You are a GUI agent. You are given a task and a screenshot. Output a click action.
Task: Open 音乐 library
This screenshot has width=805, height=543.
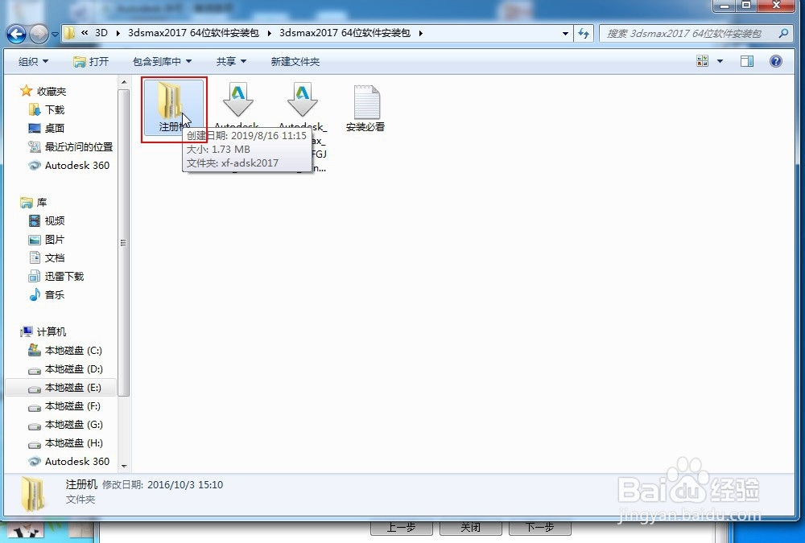55,294
